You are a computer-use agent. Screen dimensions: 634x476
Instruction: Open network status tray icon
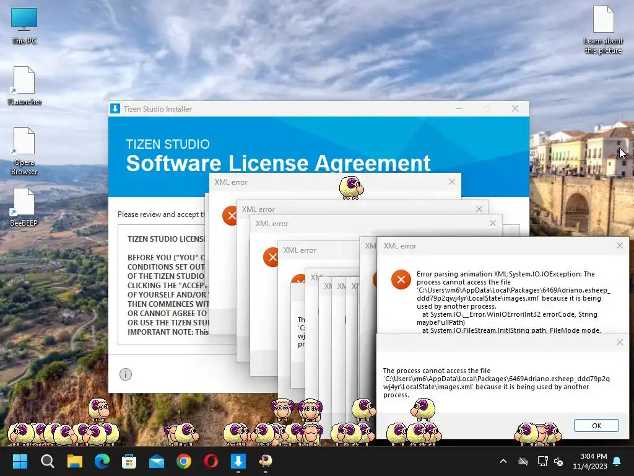pyautogui.click(x=542, y=461)
